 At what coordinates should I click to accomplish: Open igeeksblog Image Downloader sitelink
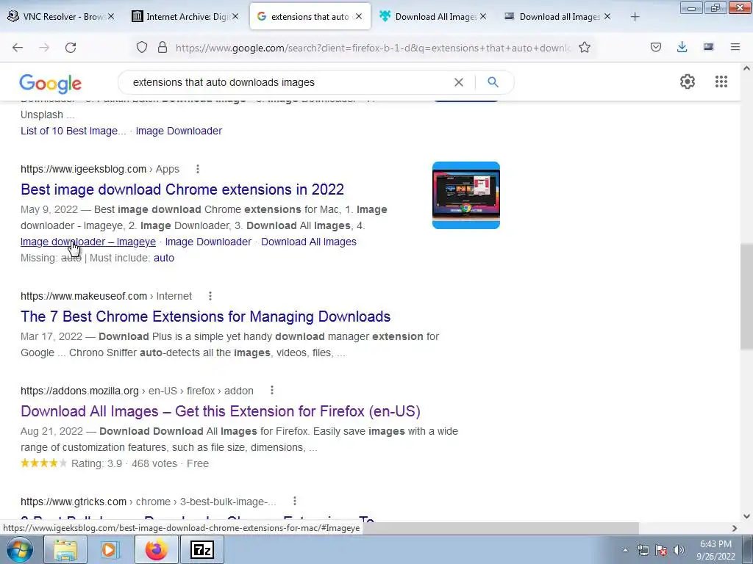click(x=208, y=242)
